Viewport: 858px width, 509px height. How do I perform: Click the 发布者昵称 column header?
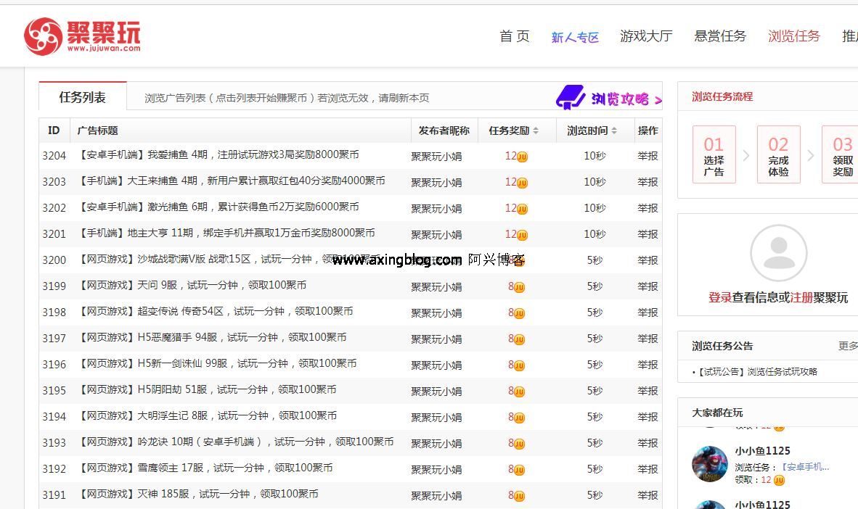(444, 131)
